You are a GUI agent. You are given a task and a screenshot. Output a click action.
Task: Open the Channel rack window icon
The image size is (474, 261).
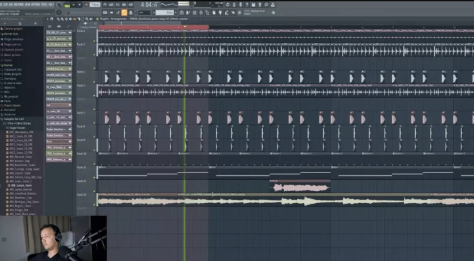195,13
